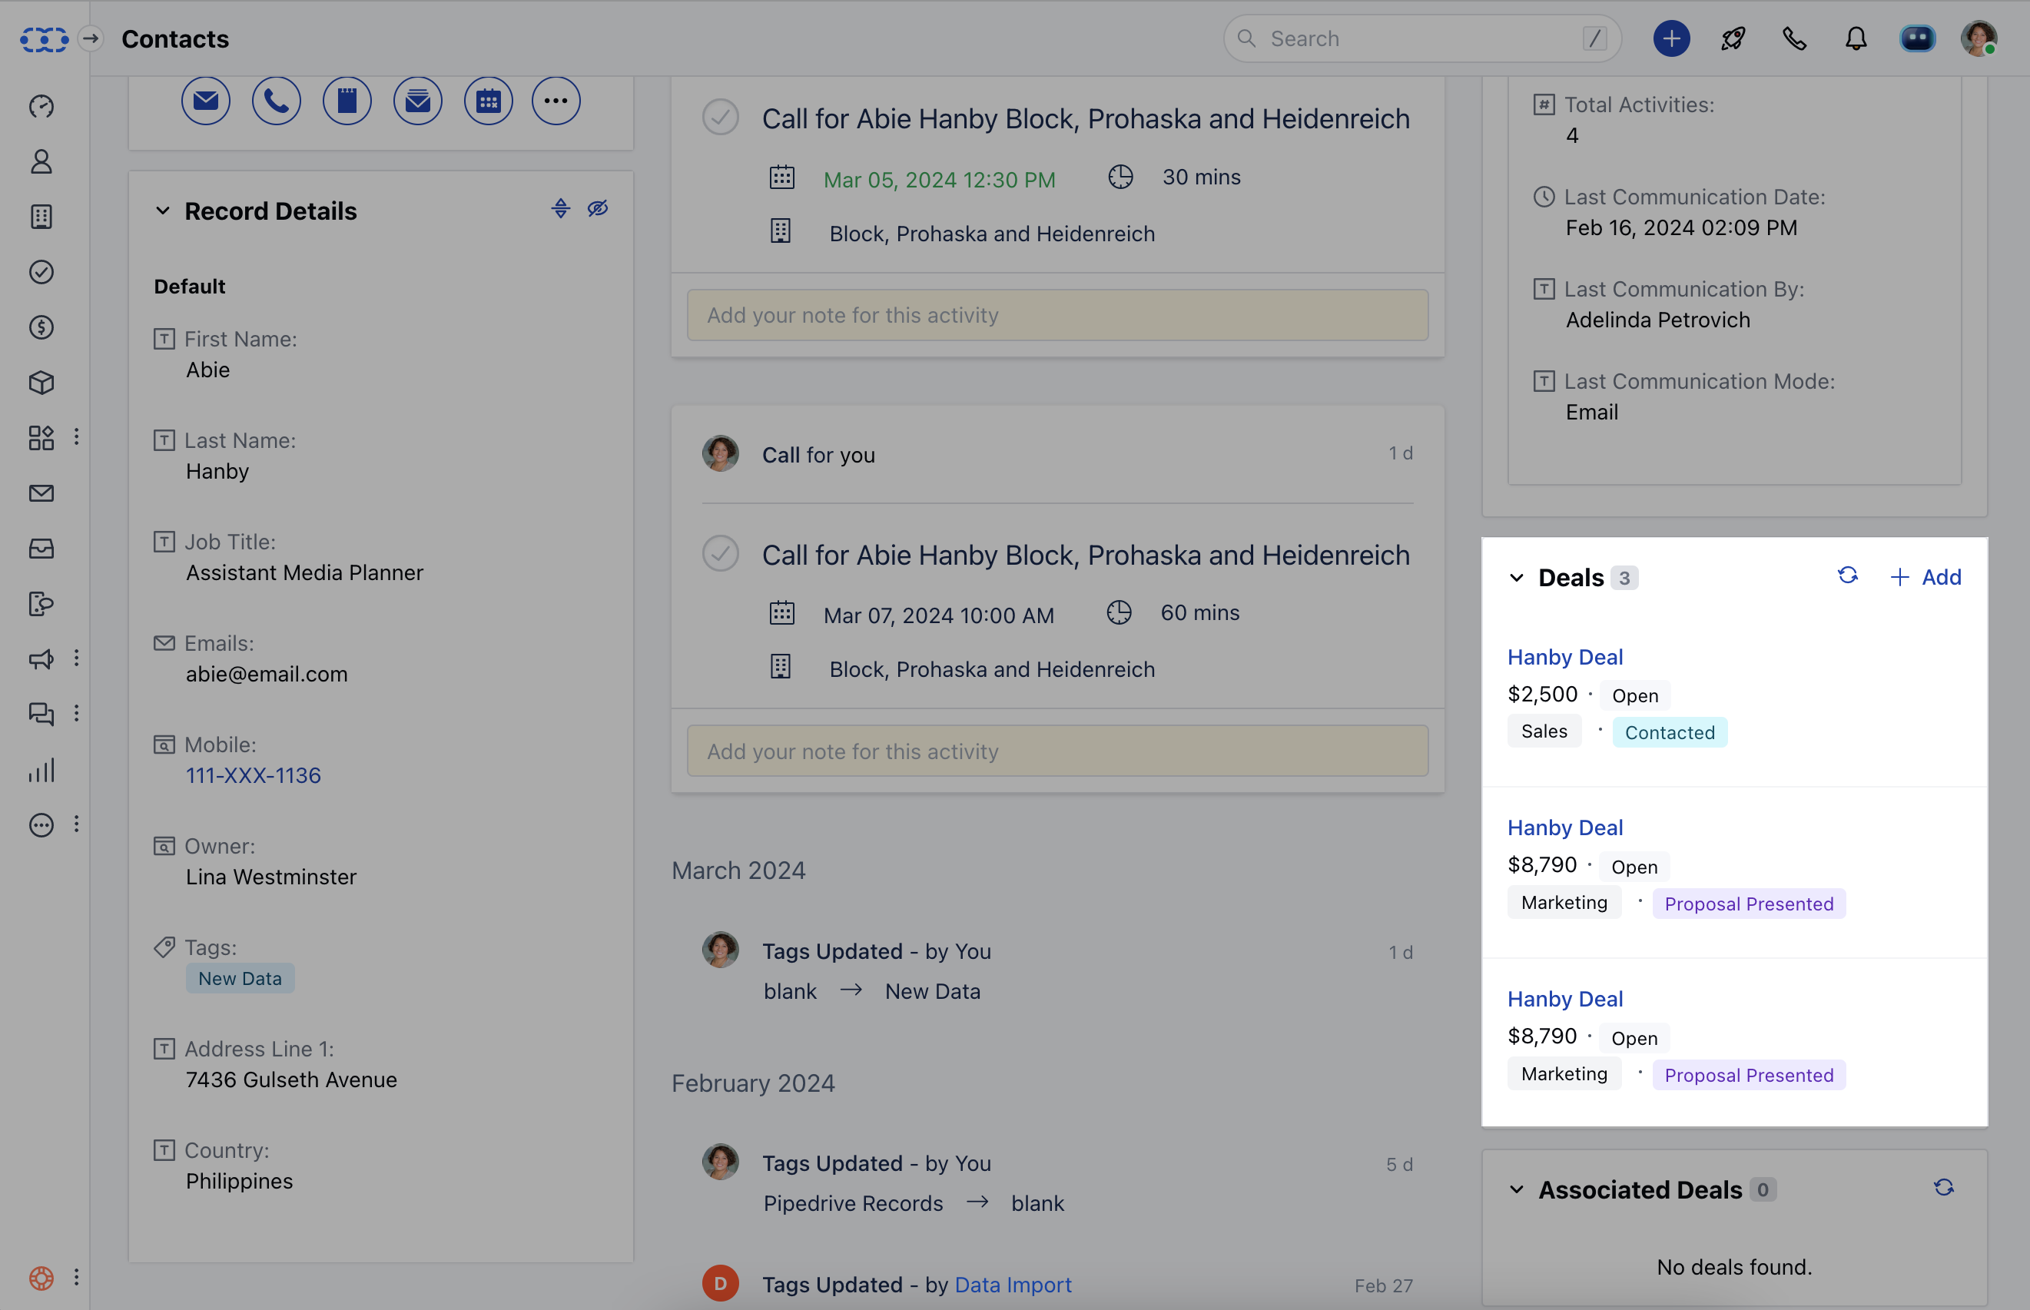Click the schedule calendar round button
2030x1310 pixels.
tap(488, 101)
